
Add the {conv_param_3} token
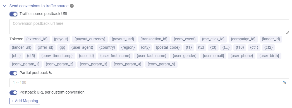(x=94, y=64)
